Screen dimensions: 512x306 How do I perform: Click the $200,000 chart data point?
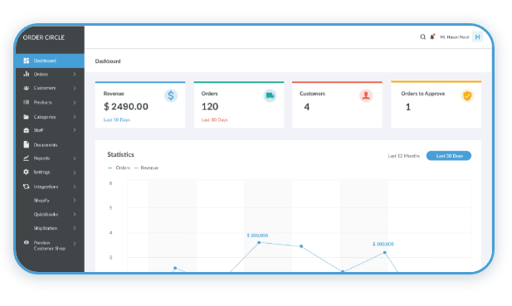coord(259,242)
